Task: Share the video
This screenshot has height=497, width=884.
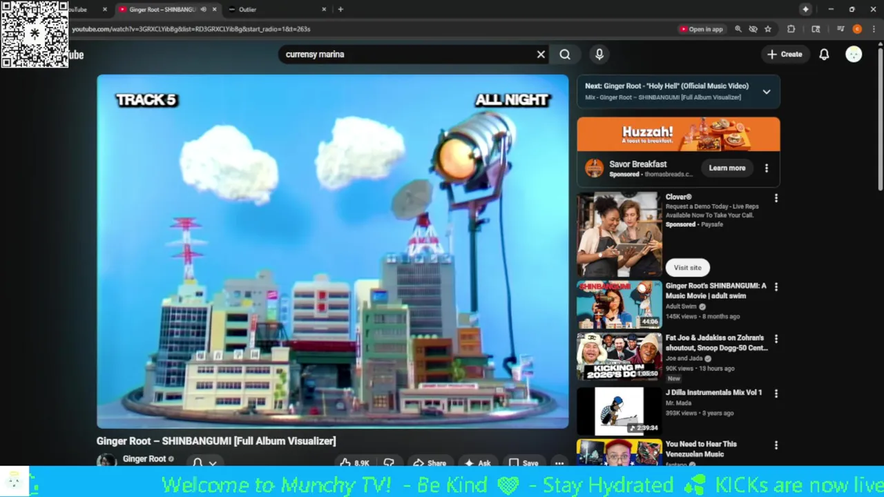Action: click(x=430, y=462)
